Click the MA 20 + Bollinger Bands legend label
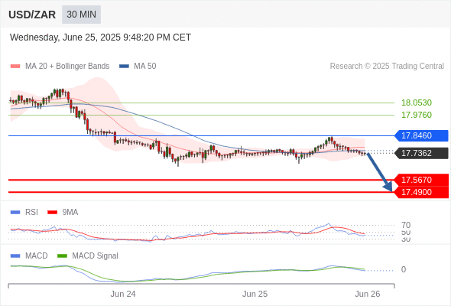 coord(67,67)
